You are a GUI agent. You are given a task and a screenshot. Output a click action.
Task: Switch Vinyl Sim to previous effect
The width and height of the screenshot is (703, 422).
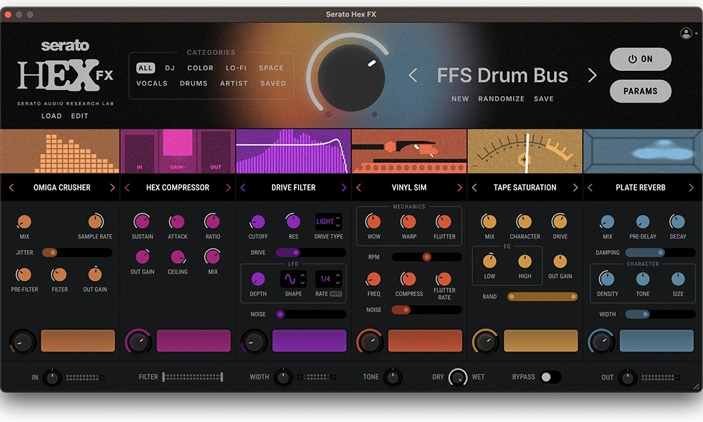pos(359,187)
